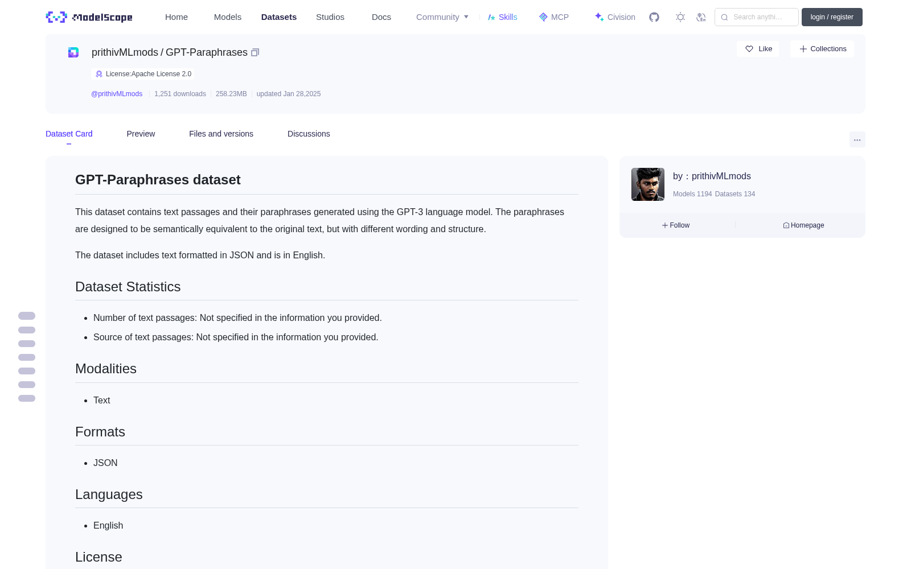Click the Civision sparkle icon

pos(599,17)
